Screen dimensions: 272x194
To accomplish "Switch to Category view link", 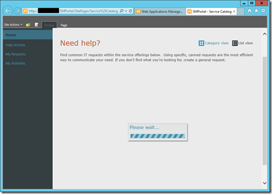I will click(216, 43).
